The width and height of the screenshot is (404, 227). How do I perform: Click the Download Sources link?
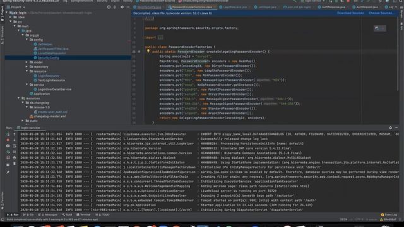pyautogui.click(x=350, y=13)
